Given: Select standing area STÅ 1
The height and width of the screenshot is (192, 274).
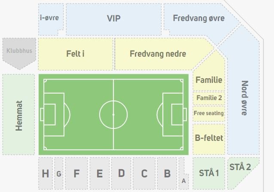Looking at the screenshot, I should [209, 173].
